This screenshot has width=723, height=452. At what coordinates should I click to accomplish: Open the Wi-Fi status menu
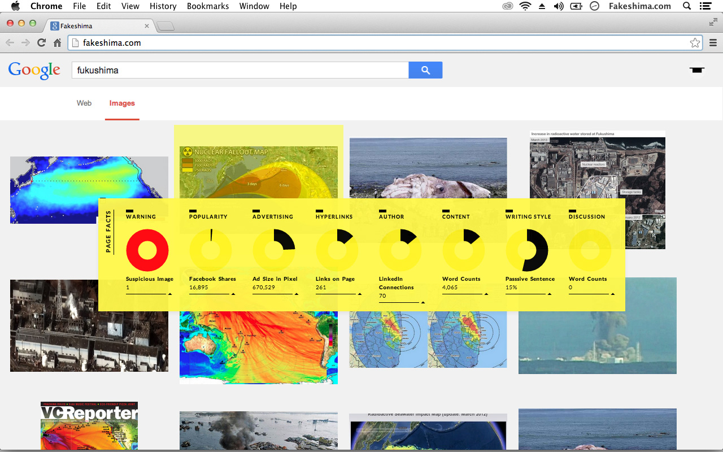tap(525, 6)
